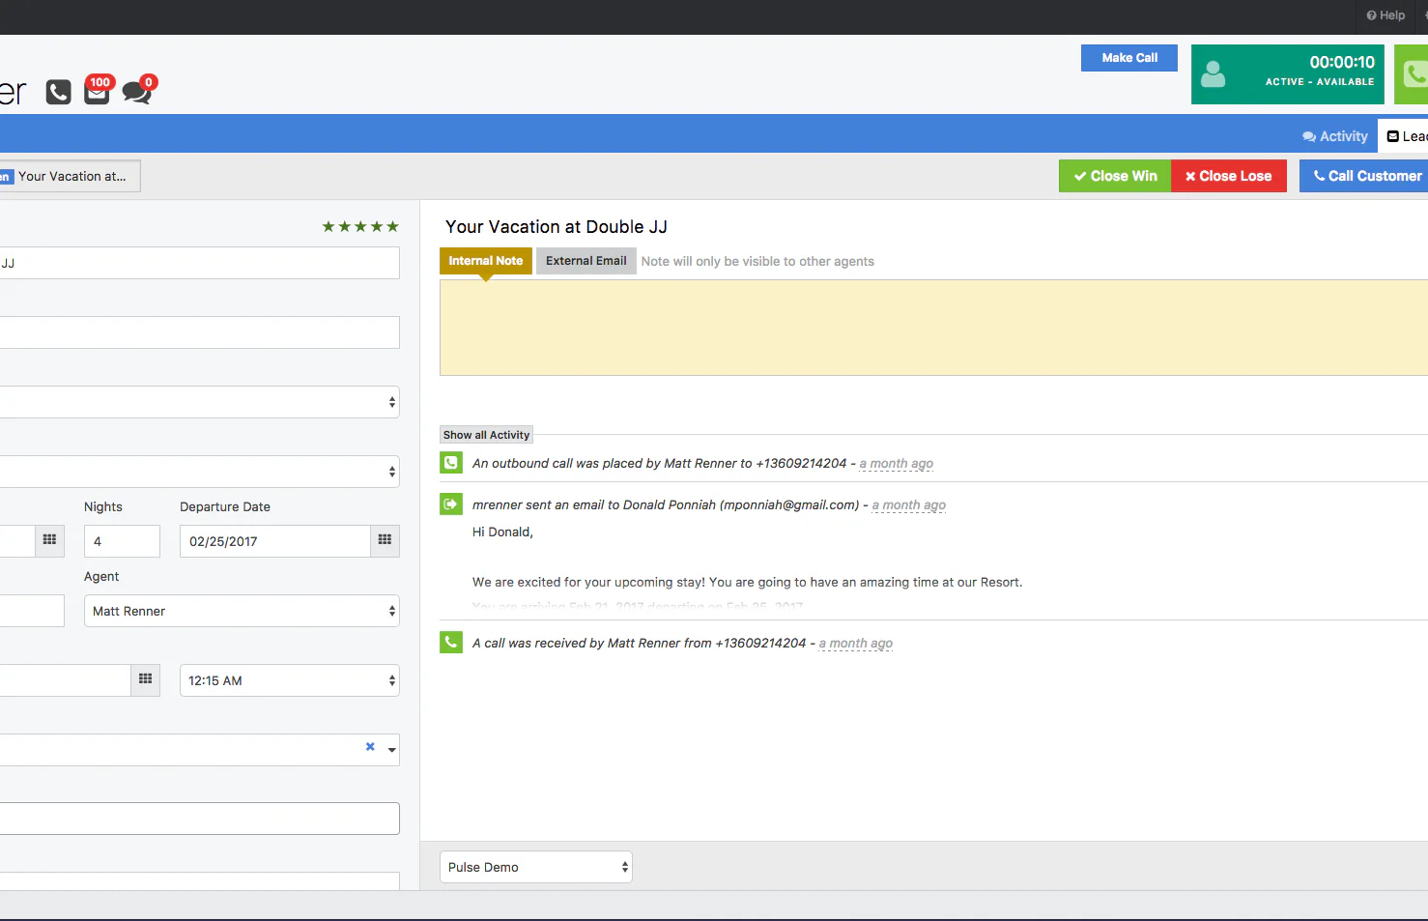This screenshot has width=1428, height=921.
Task: Click the Close Win button
Action: pyautogui.click(x=1115, y=176)
